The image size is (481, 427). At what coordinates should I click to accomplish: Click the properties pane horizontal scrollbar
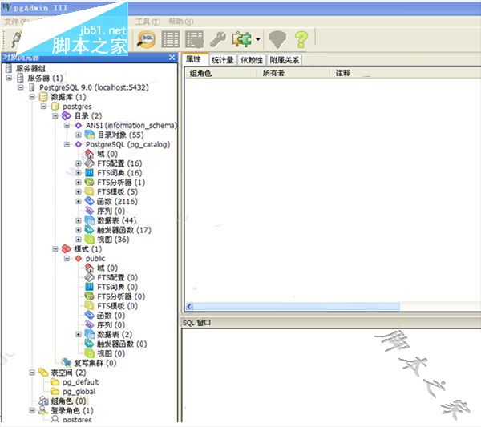297,306
